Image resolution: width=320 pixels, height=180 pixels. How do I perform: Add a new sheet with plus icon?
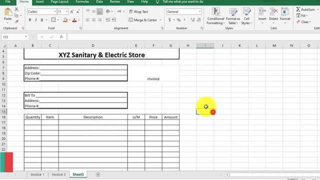pyautogui.click(x=98, y=174)
